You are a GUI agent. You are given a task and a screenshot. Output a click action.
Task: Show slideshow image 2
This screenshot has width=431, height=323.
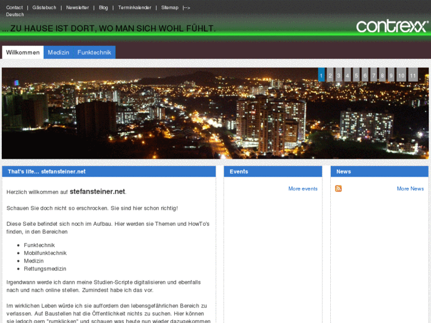(330, 75)
